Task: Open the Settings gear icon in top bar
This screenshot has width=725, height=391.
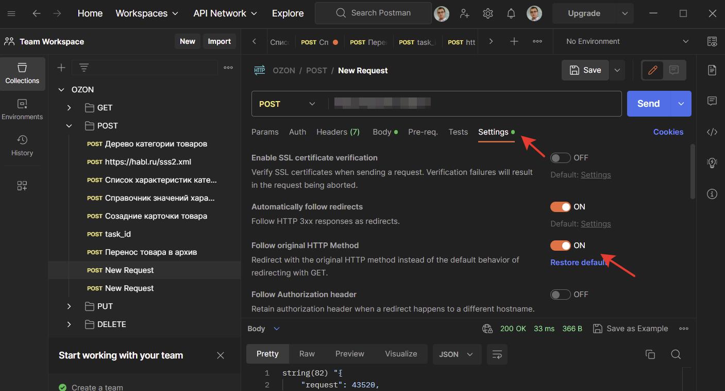Action: point(488,13)
